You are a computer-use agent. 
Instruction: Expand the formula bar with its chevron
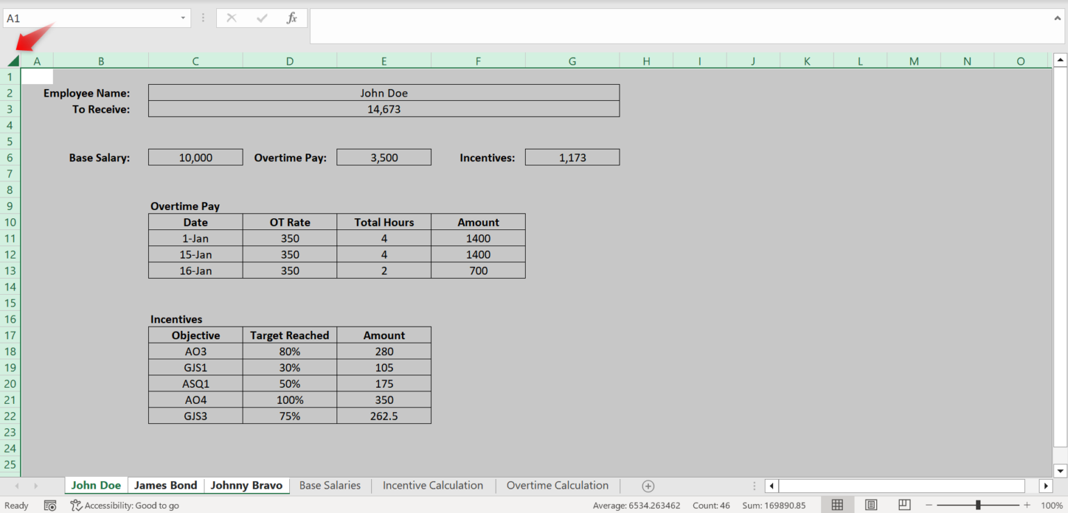pyautogui.click(x=1058, y=18)
